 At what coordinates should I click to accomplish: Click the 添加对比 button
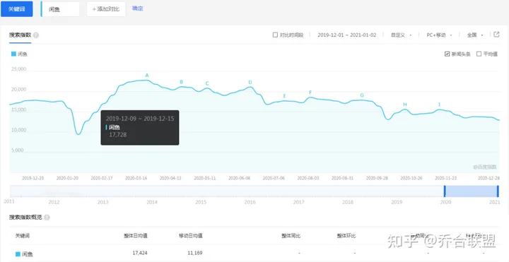106,9
